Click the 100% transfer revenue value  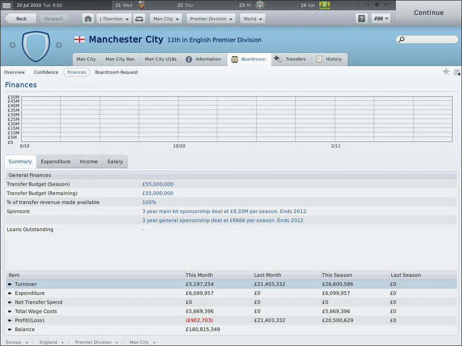click(x=149, y=203)
